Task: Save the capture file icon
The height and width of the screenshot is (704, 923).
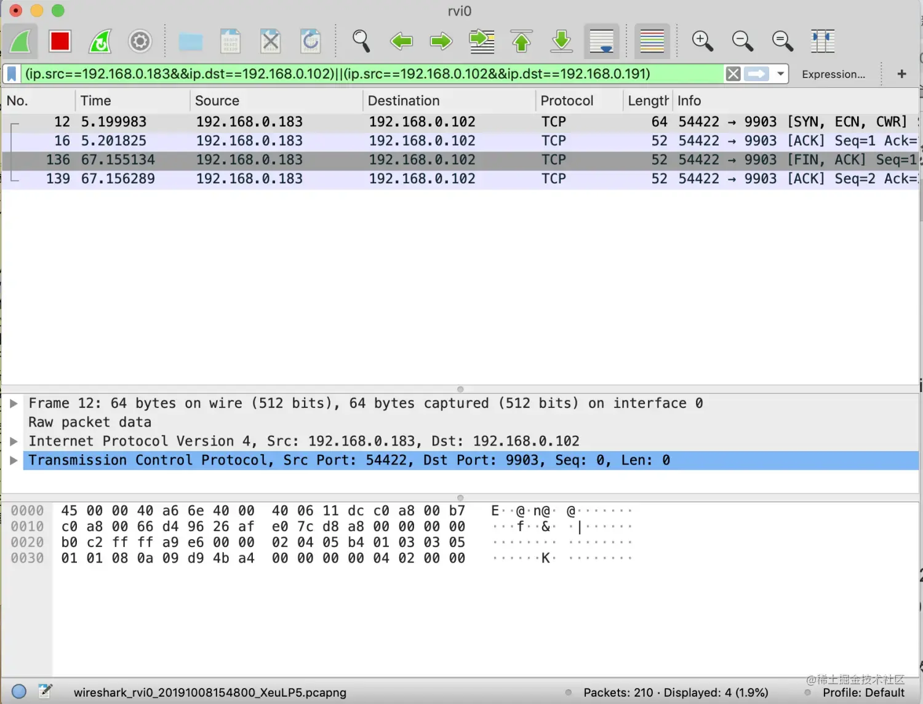Action: click(x=231, y=41)
